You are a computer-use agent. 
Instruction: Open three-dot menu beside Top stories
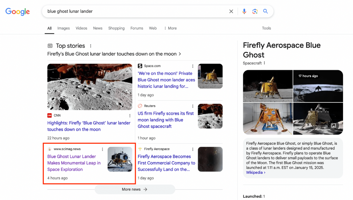[x=91, y=46]
